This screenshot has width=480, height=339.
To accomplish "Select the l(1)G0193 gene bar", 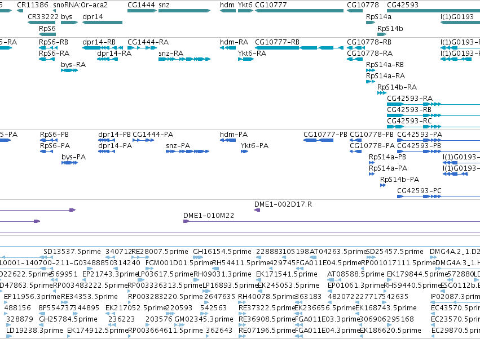I will pyautogui.click(x=460, y=23).
